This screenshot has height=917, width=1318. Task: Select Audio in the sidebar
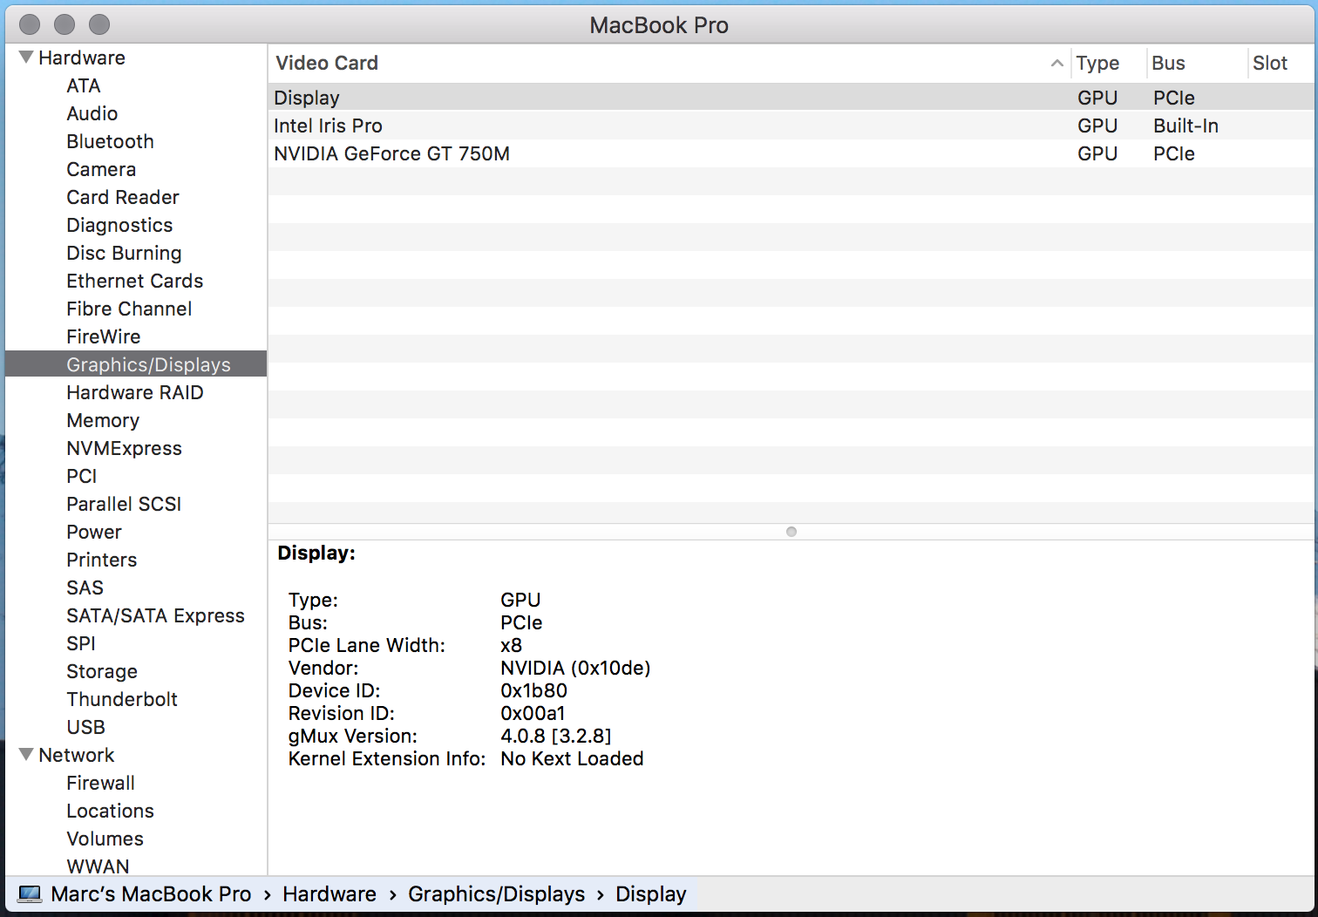coord(92,113)
